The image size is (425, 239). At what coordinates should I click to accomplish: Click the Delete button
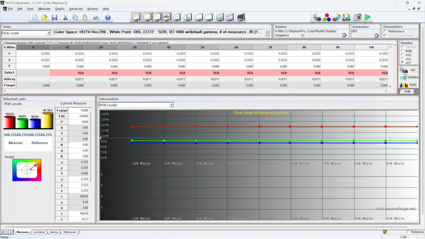[x=409, y=77]
